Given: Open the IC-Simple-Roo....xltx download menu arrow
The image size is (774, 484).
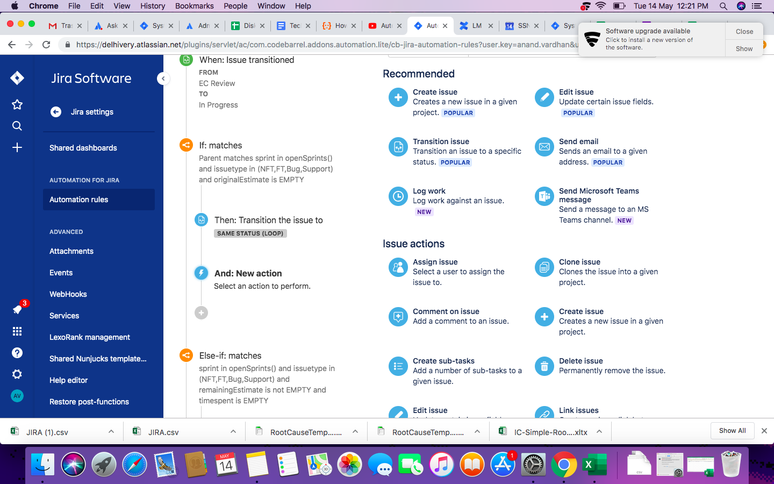Looking at the screenshot, I should [x=599, y=431].
